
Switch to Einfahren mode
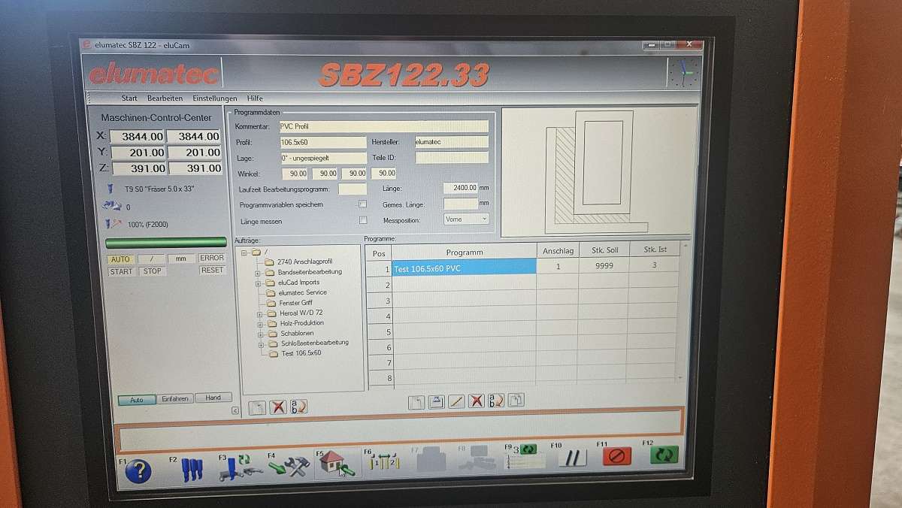(175, 399)
